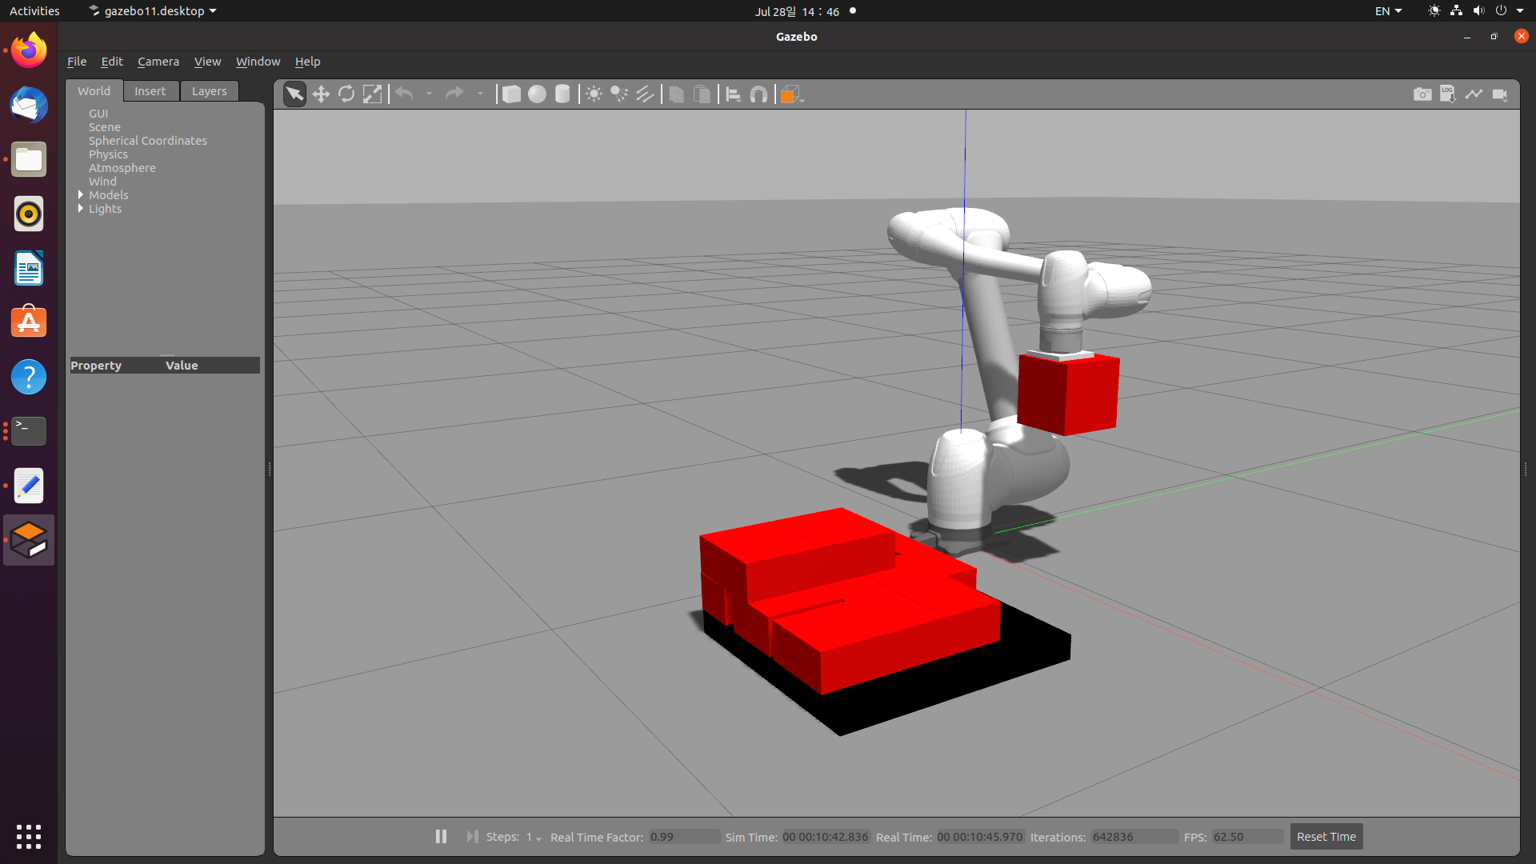Pause the running simulation
Image resolution: width=1536 pixels, height=864 pixels.
[x=441, y=836]
